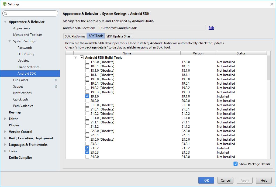The image size is (276, 187).
Task: Click the Apply button
Action: [x=245, y=181]
